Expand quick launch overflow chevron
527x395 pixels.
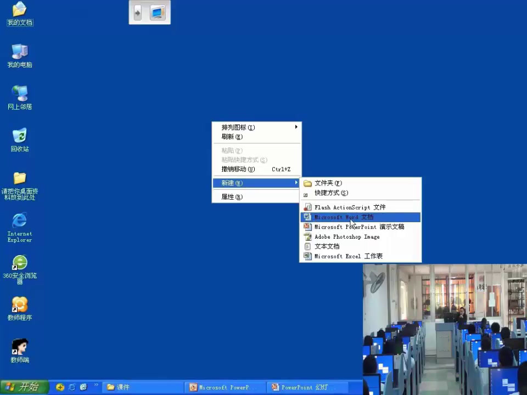96,385
